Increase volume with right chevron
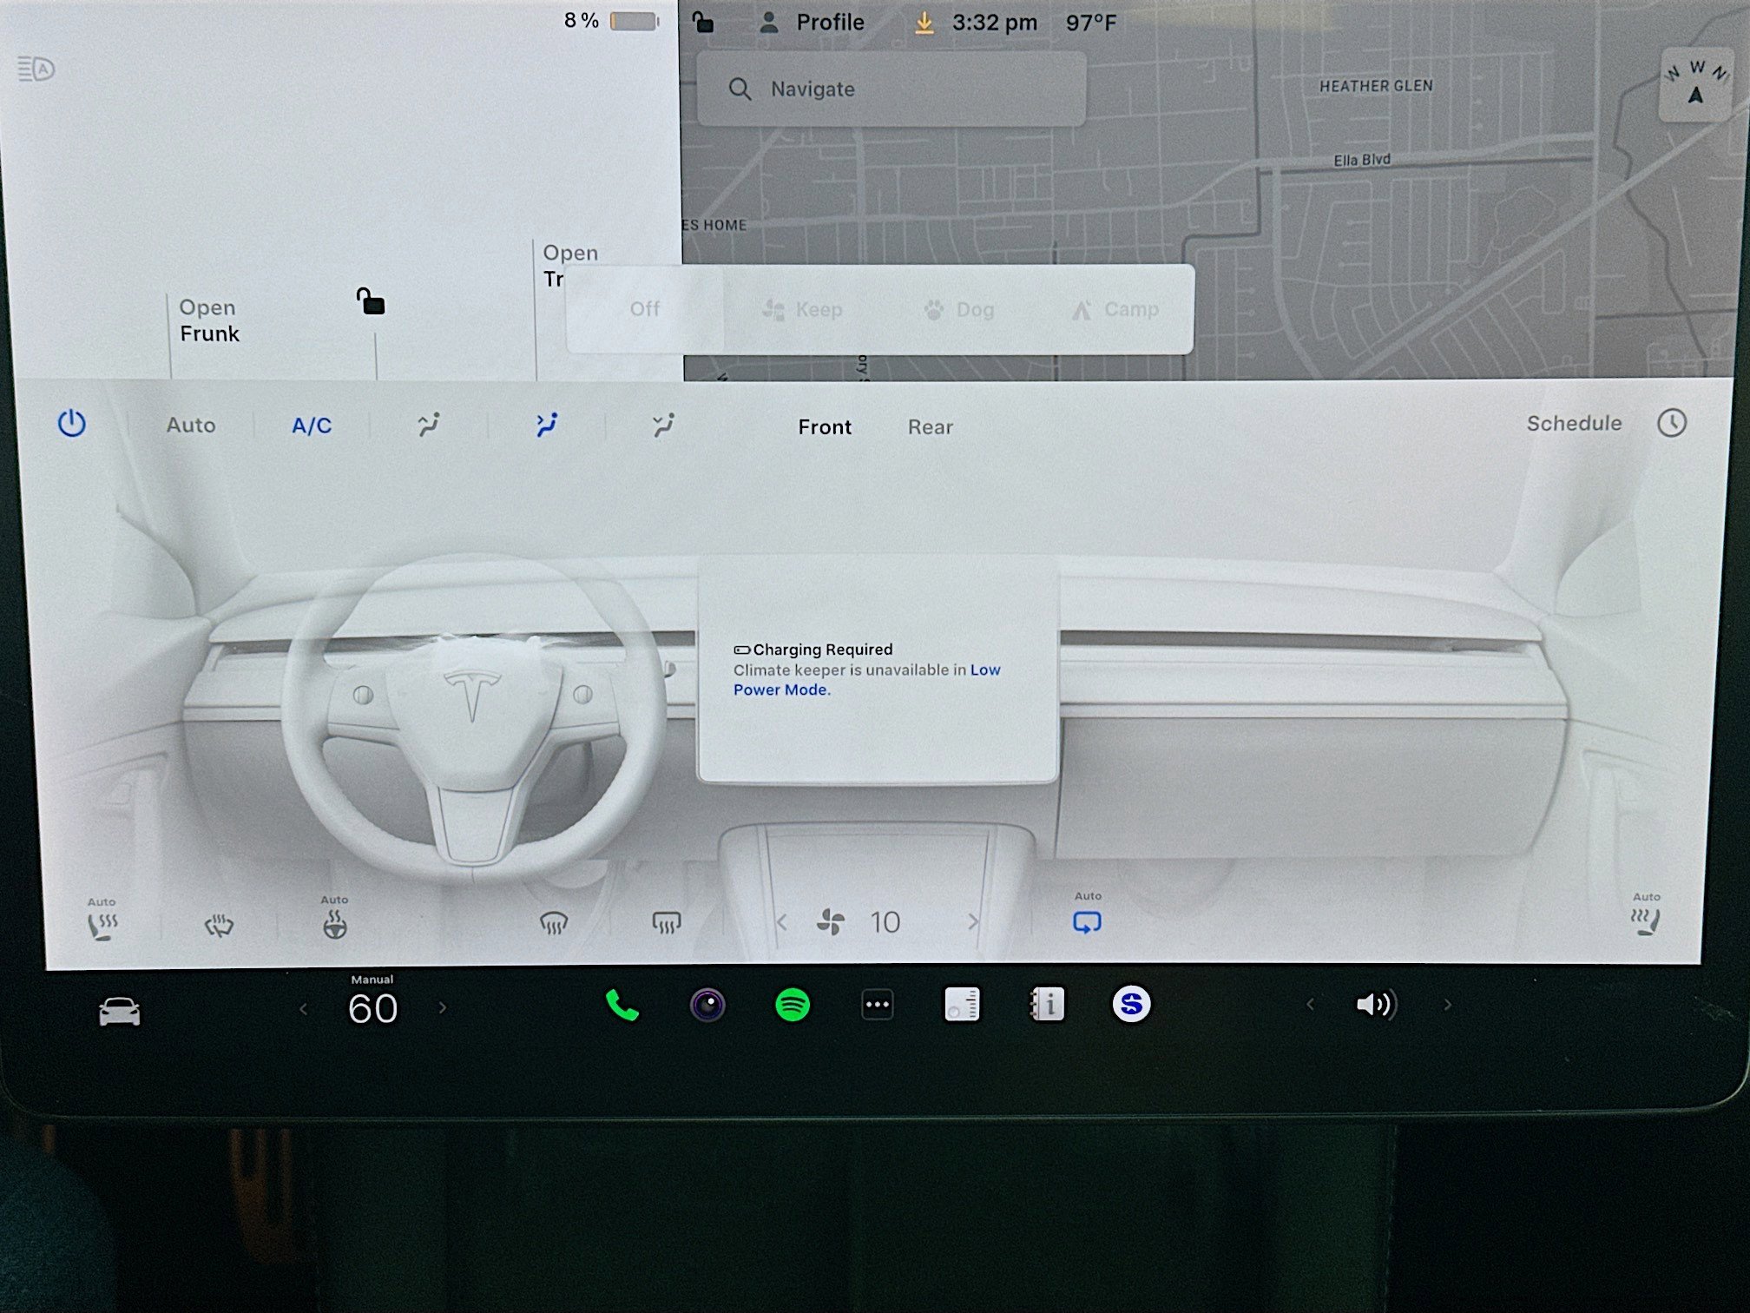 [1448, 1005]
